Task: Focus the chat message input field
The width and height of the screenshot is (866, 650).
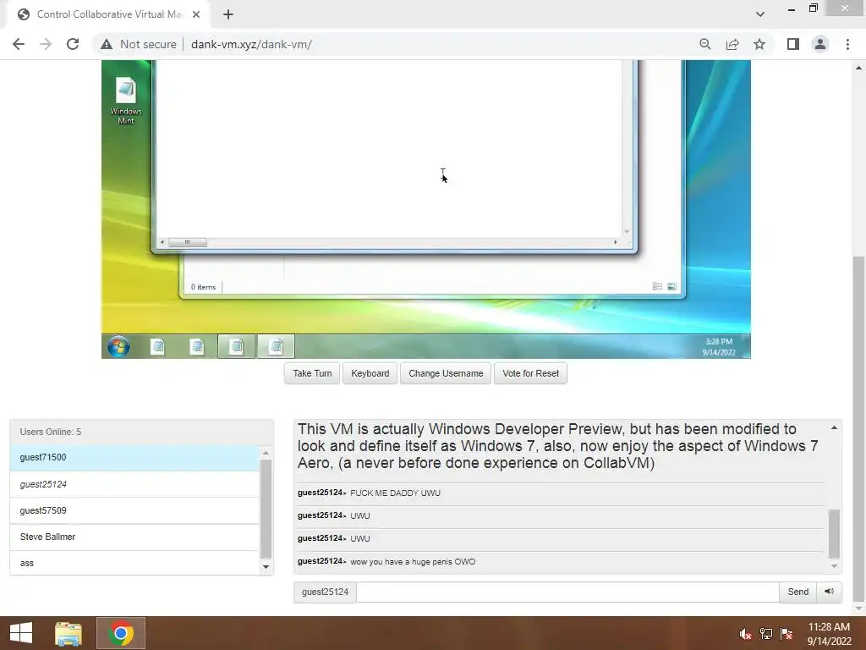Action: [567, 592]
